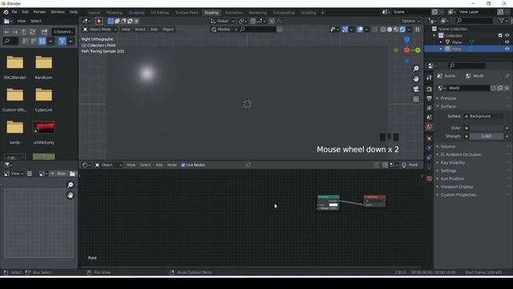Viewport: 513px width, 289px height.
Task: Click the red X axis gizmo circle
Action: [406, 50]
